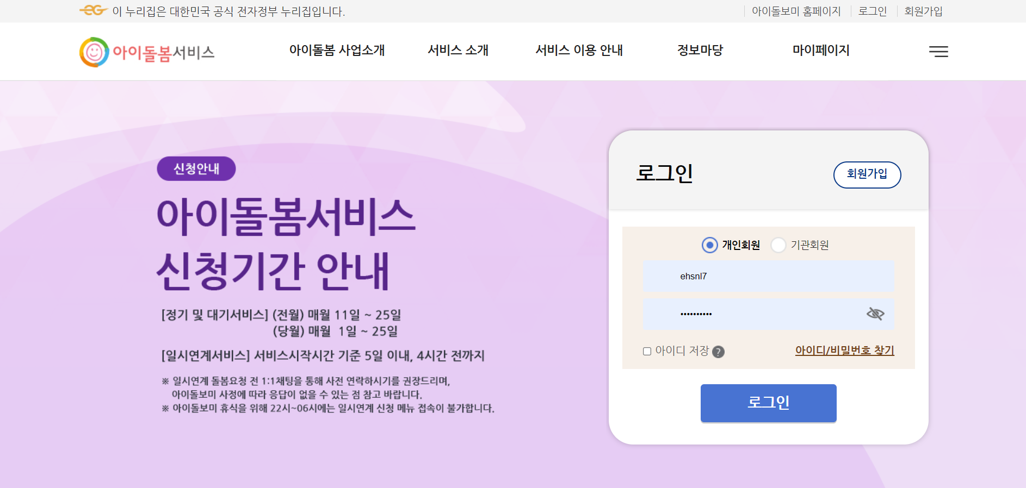Screen dimensions: 1026x488
Task: Click the blue 로그인 button
Action: coord(768,403)
